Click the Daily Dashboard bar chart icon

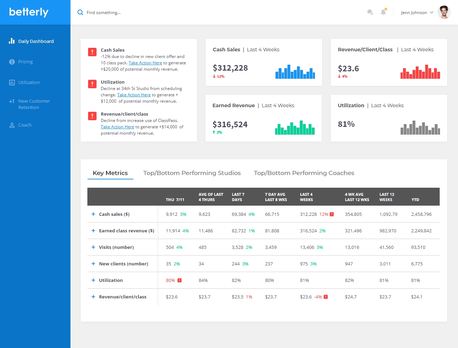(x=12, y=41)
